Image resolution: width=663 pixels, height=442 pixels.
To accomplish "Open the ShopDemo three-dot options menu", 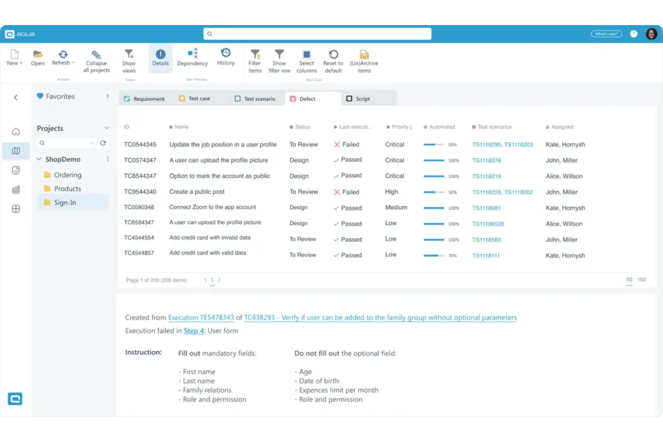I will tap(108, 159).
